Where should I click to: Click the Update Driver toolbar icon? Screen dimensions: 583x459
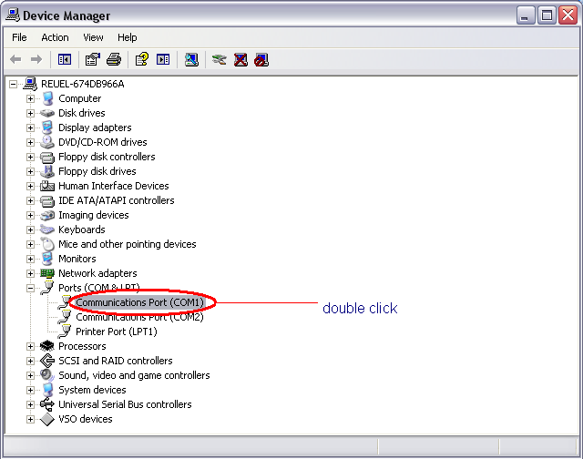219,59
